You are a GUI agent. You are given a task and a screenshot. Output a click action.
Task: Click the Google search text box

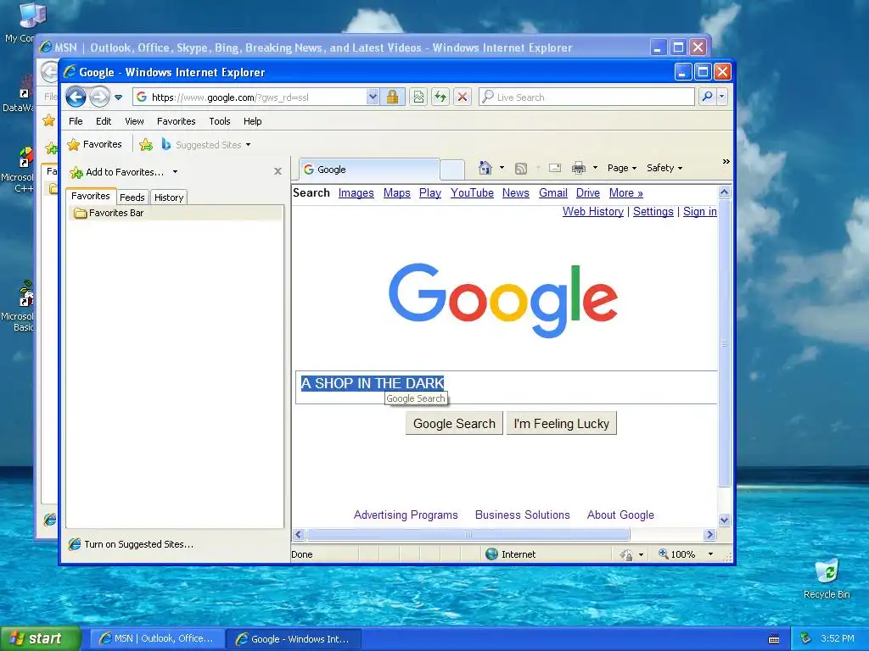[507, 387]
